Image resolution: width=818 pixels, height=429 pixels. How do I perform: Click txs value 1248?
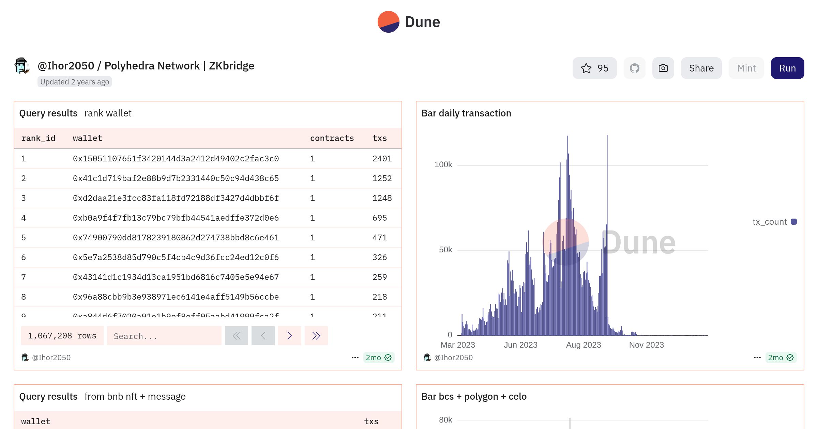pos(382,198)
